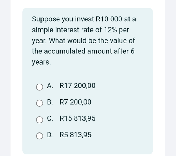Image resolution: width=176 pixels, height=156 pixels.
Task: Click the grey margin left of the page
Action: tap(5, 78)
